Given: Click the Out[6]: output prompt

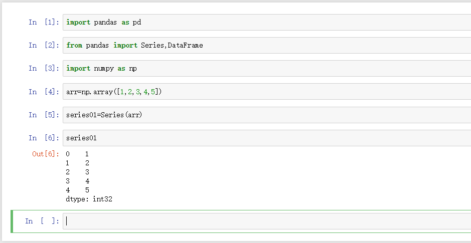Looking at the screenshot, I should coord(46,154).
